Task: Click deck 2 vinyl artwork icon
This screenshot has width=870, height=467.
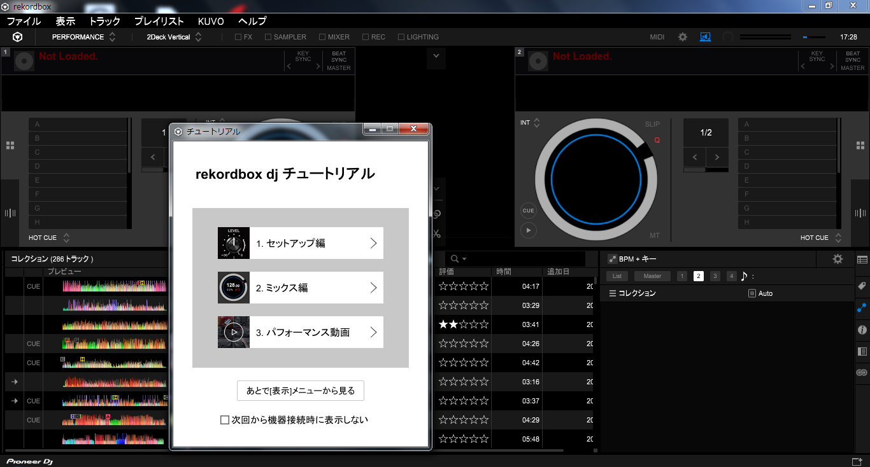Action: pos(538,60)
